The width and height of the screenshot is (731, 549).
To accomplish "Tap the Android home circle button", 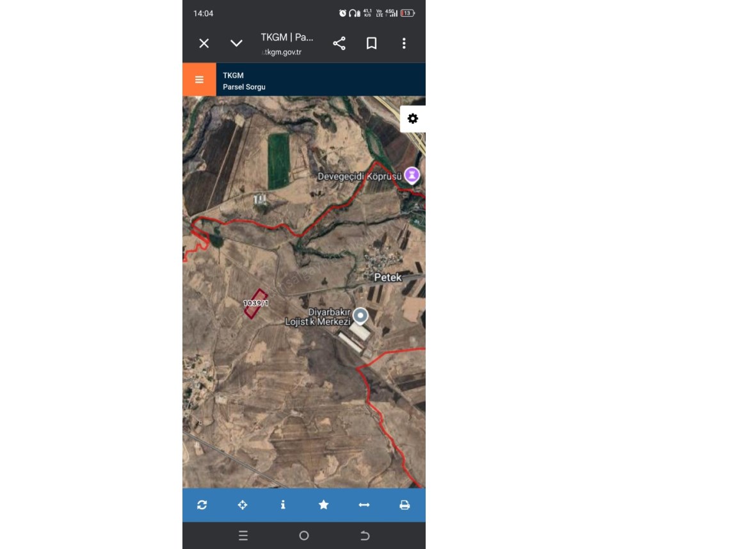I will [304, 536].
